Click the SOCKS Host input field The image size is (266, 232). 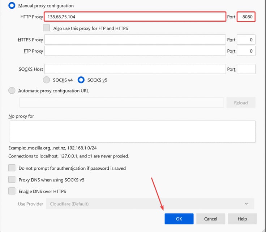coord(135,69)
